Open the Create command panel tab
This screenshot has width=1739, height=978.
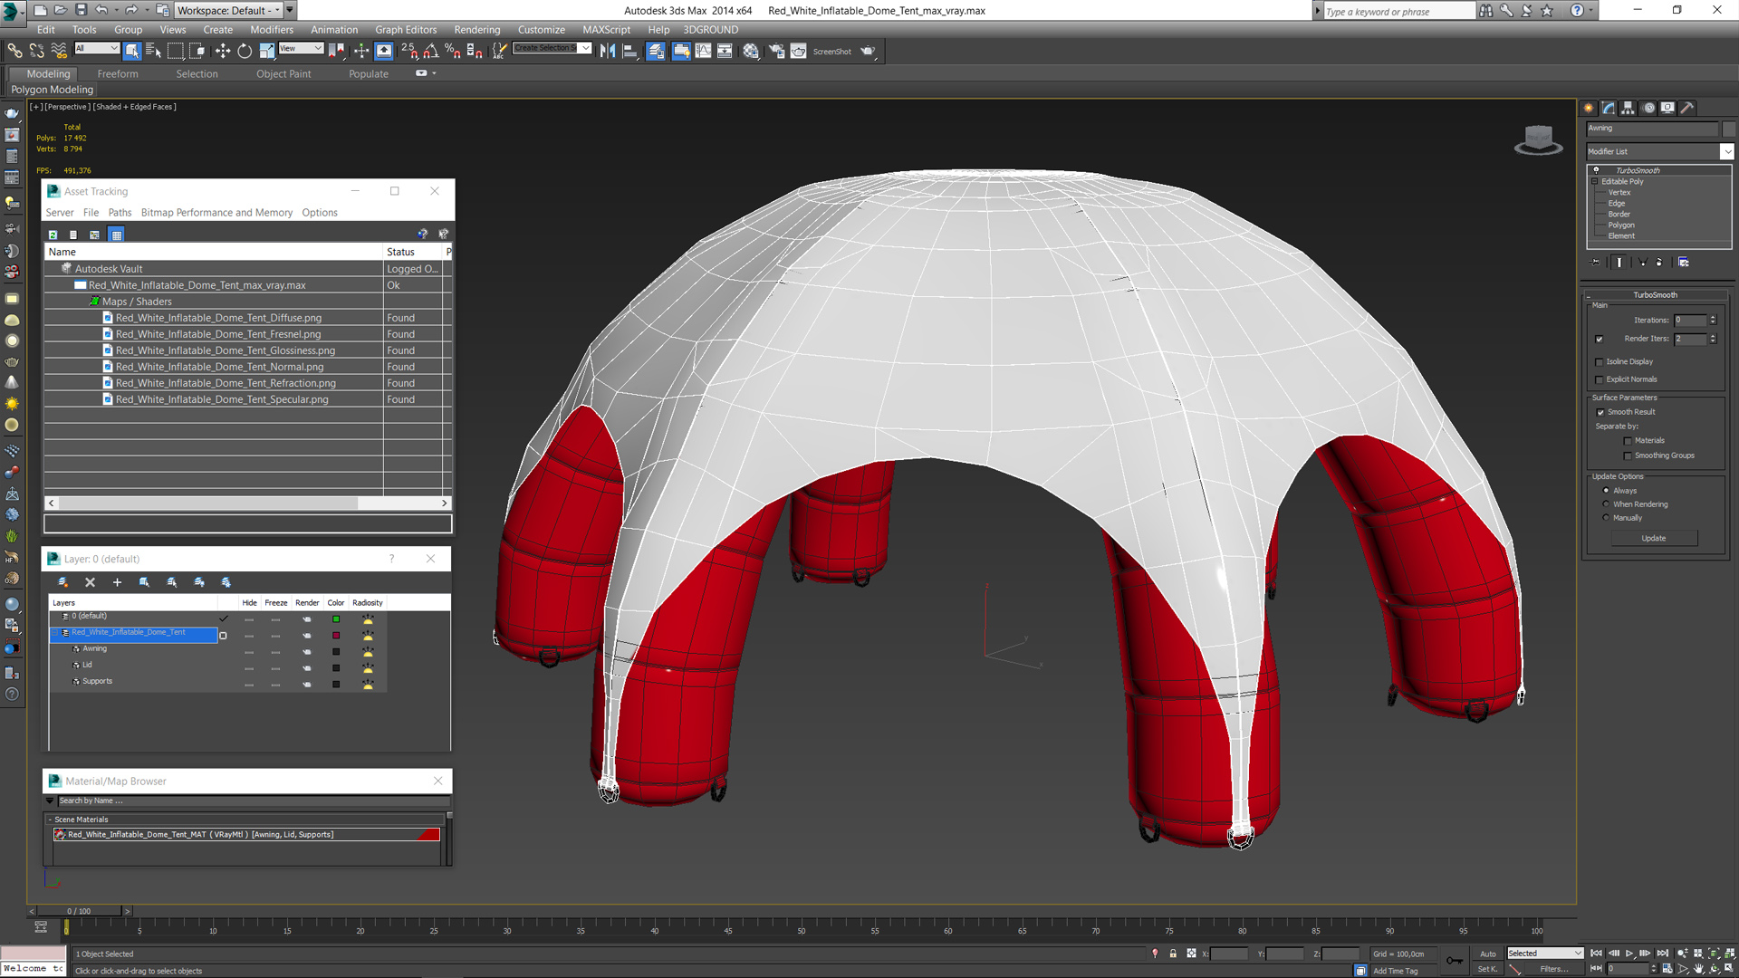(x=1589, y=108)
